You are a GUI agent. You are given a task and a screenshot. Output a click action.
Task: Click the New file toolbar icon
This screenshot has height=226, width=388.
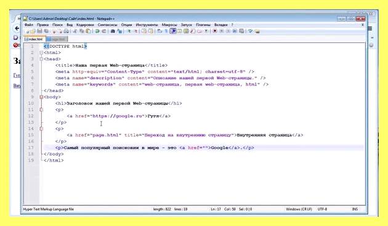click(28, 31)
